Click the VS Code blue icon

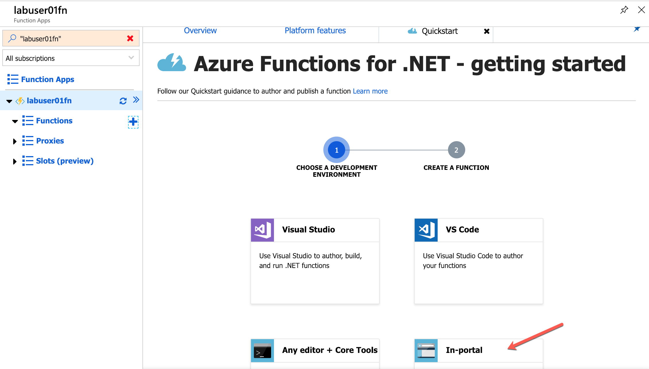click(426, 230)
